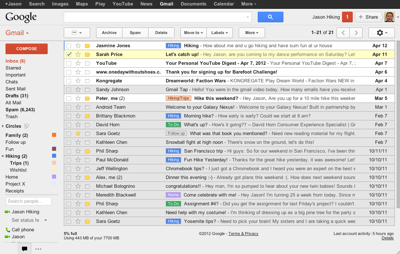The height and width of the screenshot is (254, 400).
Task: Star the Kongregate email
Action: 78,81
